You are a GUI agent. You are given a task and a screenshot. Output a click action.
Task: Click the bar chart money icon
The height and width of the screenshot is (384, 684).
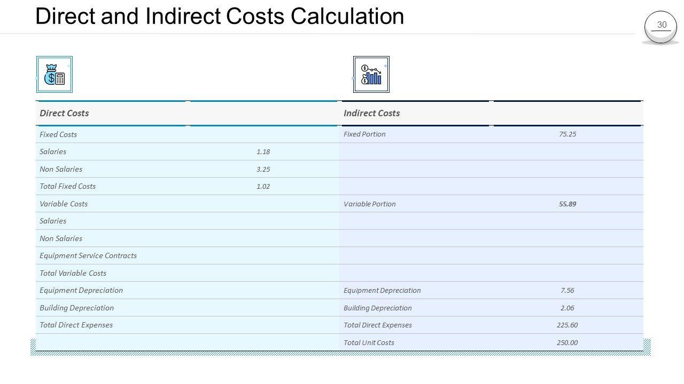pos(371,75)
